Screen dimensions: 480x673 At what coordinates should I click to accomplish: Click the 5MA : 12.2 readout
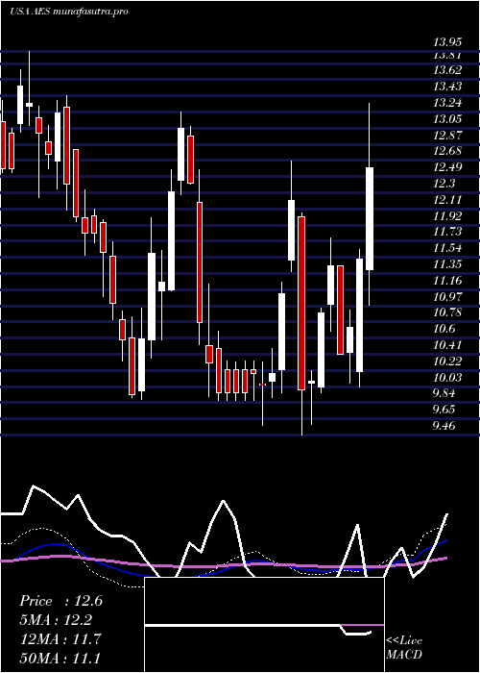56,620
